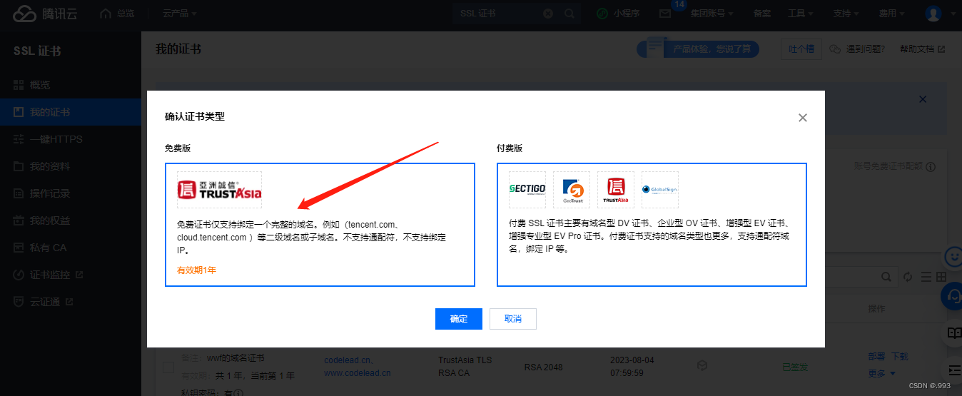Click the user avatar icon
Viewport: 962px width, 396px height.
tap(933, 14)
